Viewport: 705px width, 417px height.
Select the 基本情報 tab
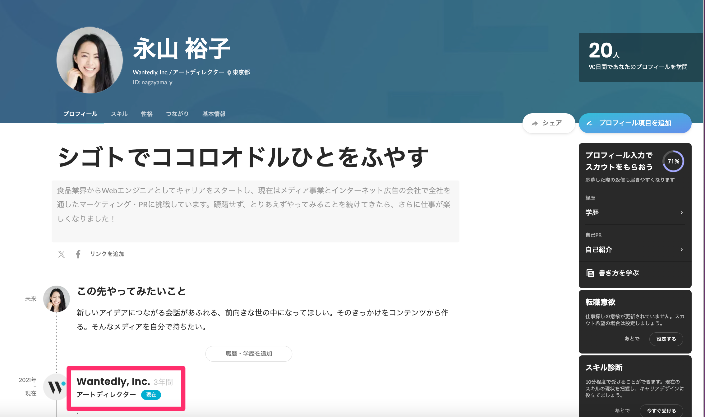(x=214, y=114)
